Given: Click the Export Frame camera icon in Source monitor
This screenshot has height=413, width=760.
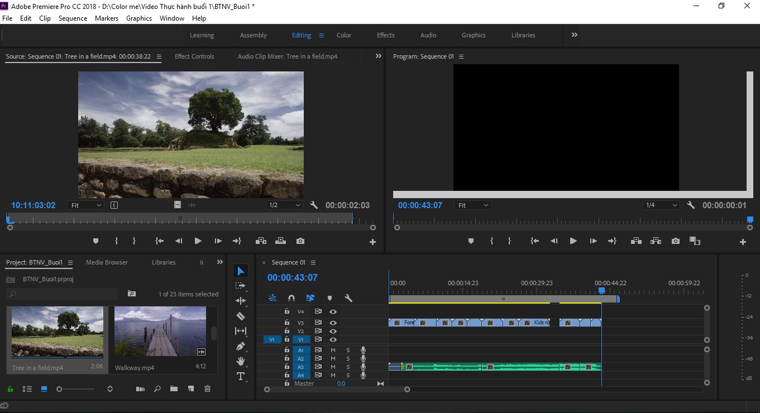Looking at the screenshot, I should (300, 241).
